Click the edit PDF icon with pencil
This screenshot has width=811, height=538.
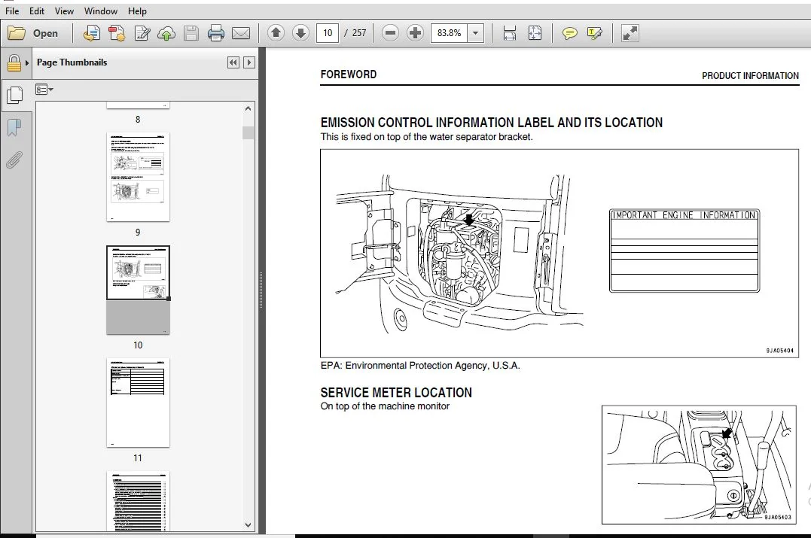coord(142,33)
